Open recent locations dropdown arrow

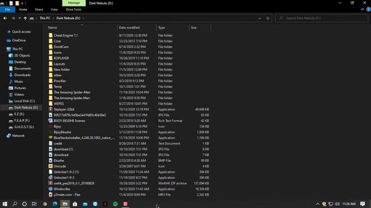(19, 18)
